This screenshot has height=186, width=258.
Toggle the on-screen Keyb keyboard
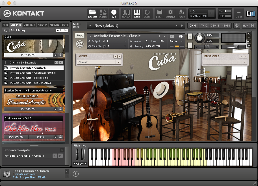coord(137,14)
